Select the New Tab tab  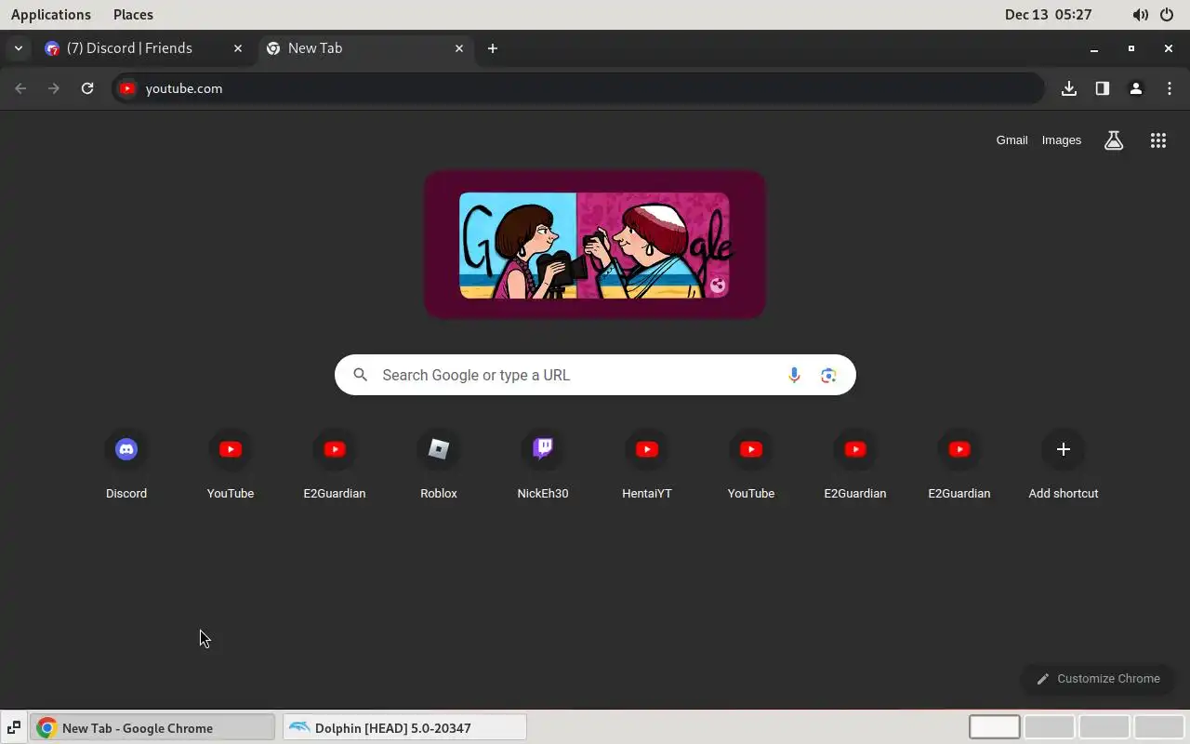click(x=364, y=48)
